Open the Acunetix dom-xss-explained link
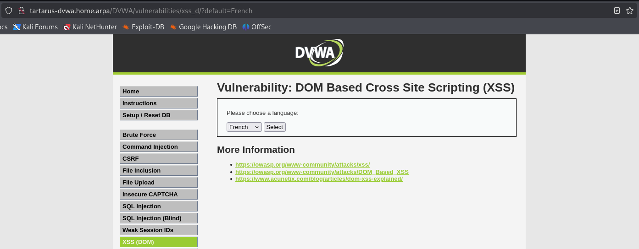639x249 pixels. [x=319, y=179]
